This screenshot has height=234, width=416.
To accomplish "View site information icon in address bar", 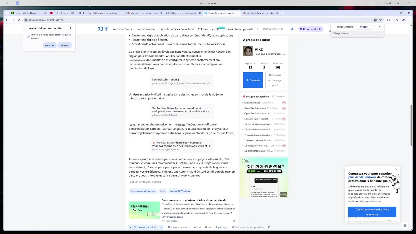I will click(x=25, y=20).
